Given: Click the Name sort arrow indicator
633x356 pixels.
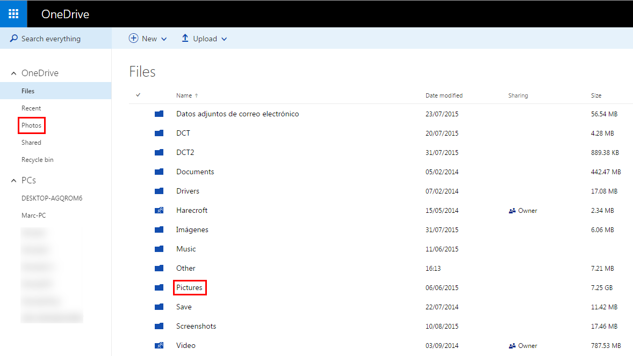Looking at the screenshot, I should (x=197, y=96).
